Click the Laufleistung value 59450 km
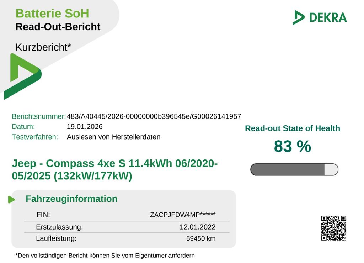This screenshot has height=263, width=364. click(x=201, y=238)
